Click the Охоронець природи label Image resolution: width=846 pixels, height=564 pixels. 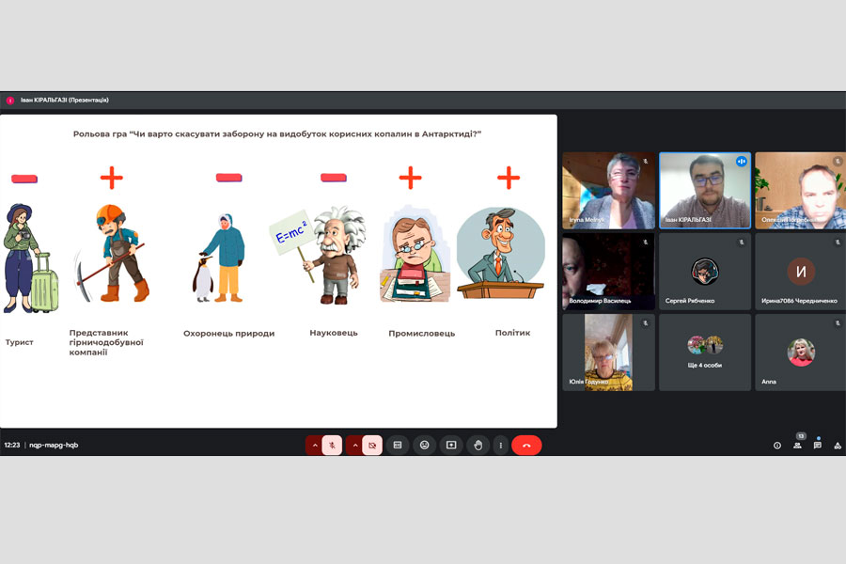point(228,334)
